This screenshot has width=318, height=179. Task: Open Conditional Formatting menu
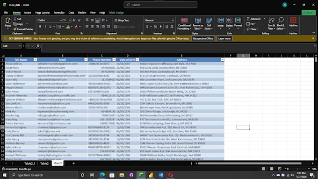tap(184, 24)
